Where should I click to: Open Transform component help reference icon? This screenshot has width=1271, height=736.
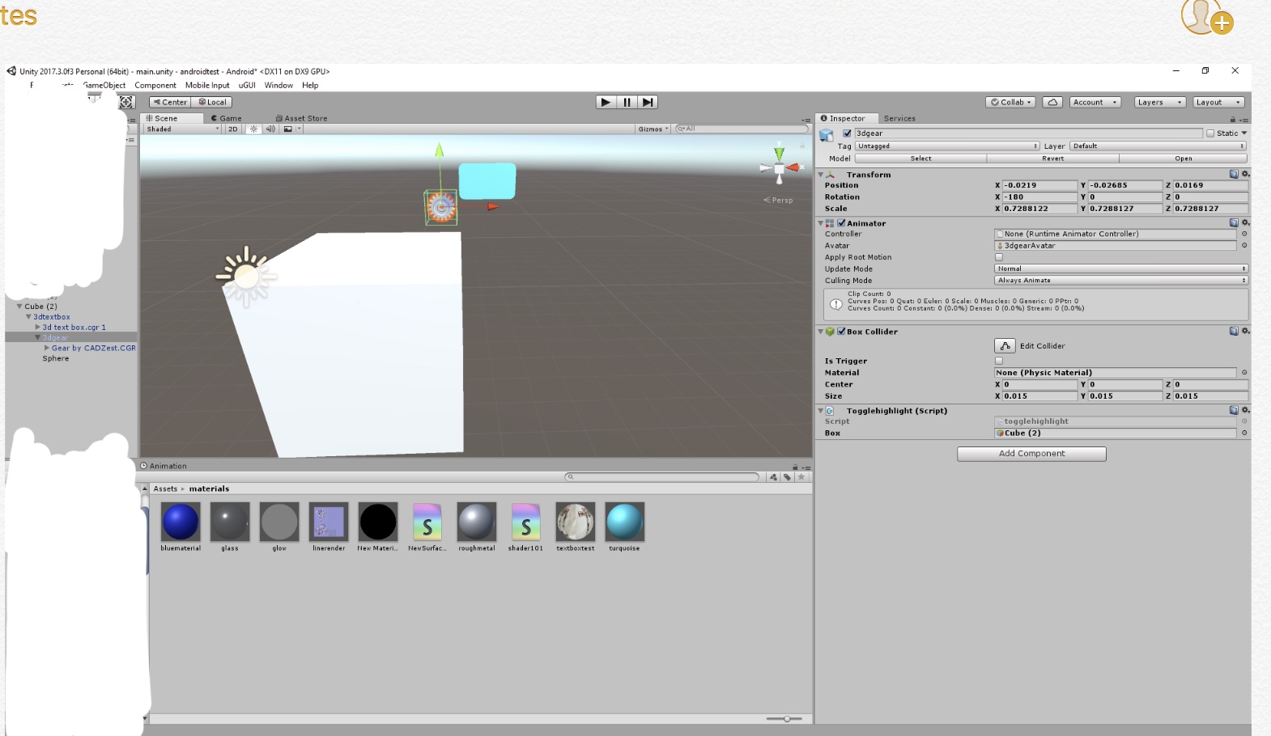(1234, 174)
